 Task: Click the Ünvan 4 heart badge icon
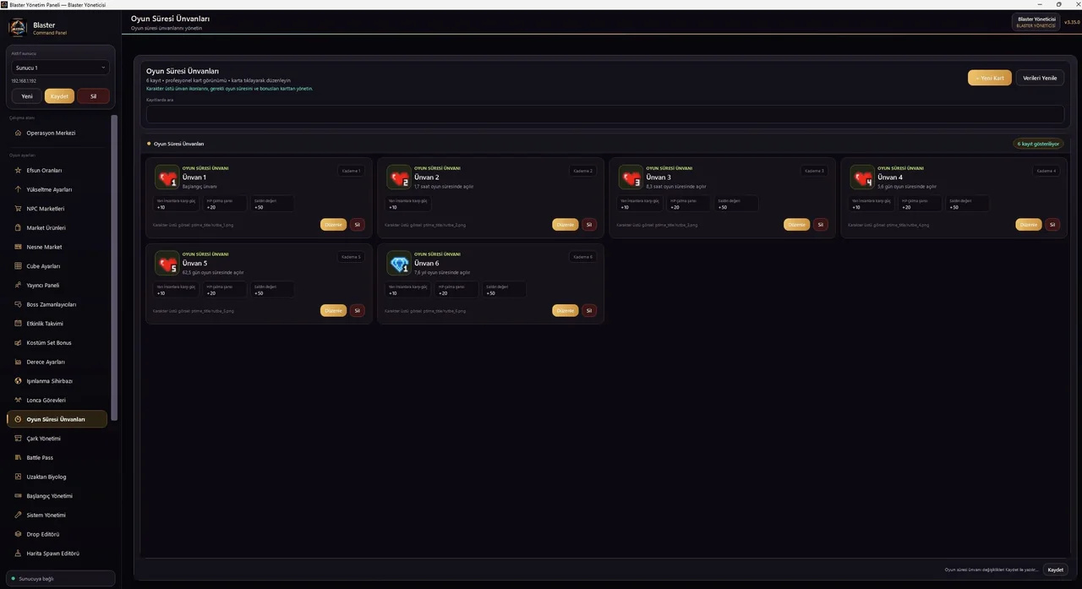[862, 177]
